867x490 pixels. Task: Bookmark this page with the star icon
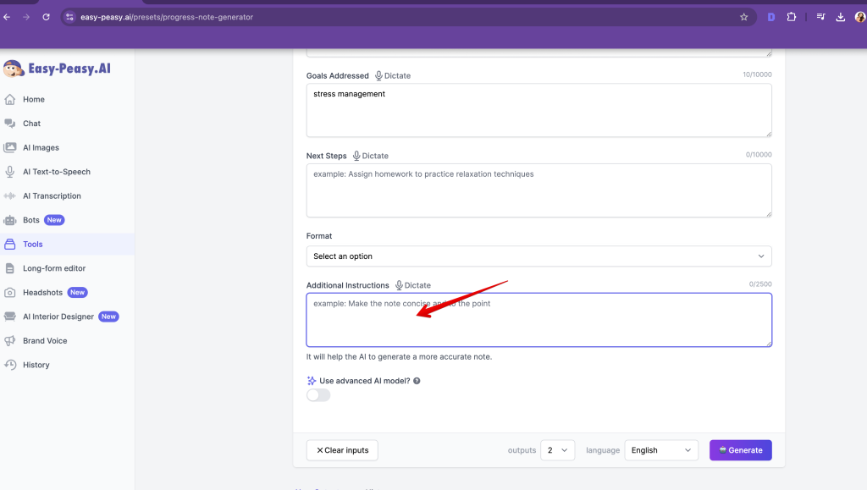pos(743,17)
